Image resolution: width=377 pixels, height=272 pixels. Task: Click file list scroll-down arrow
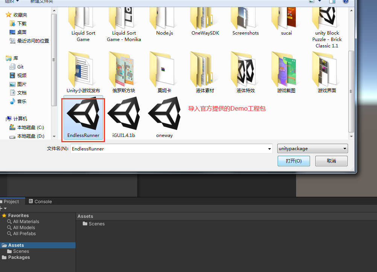pos(351,136)
